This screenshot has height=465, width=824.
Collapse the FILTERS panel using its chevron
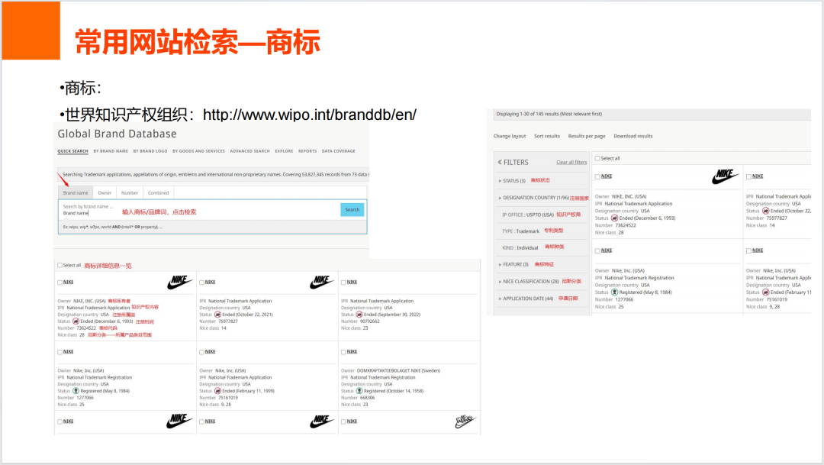[500, 162]
